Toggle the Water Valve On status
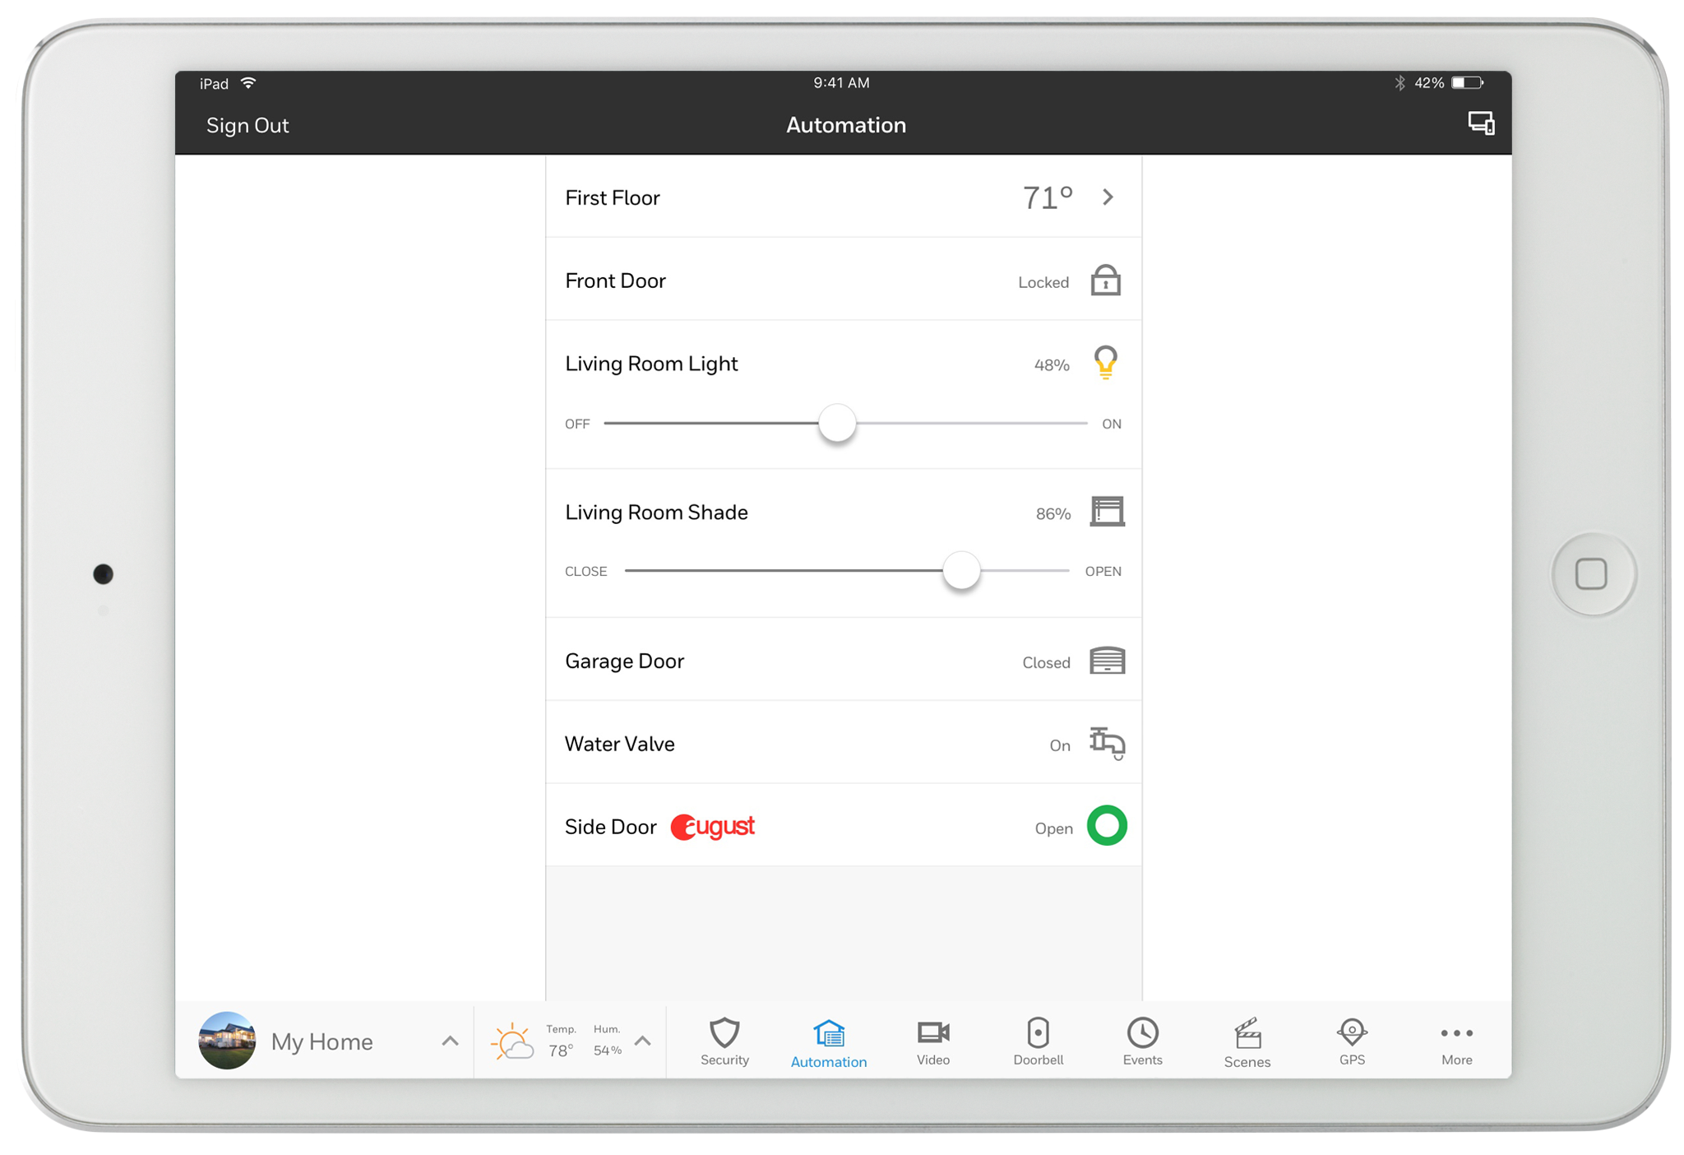 [1059, 745]
